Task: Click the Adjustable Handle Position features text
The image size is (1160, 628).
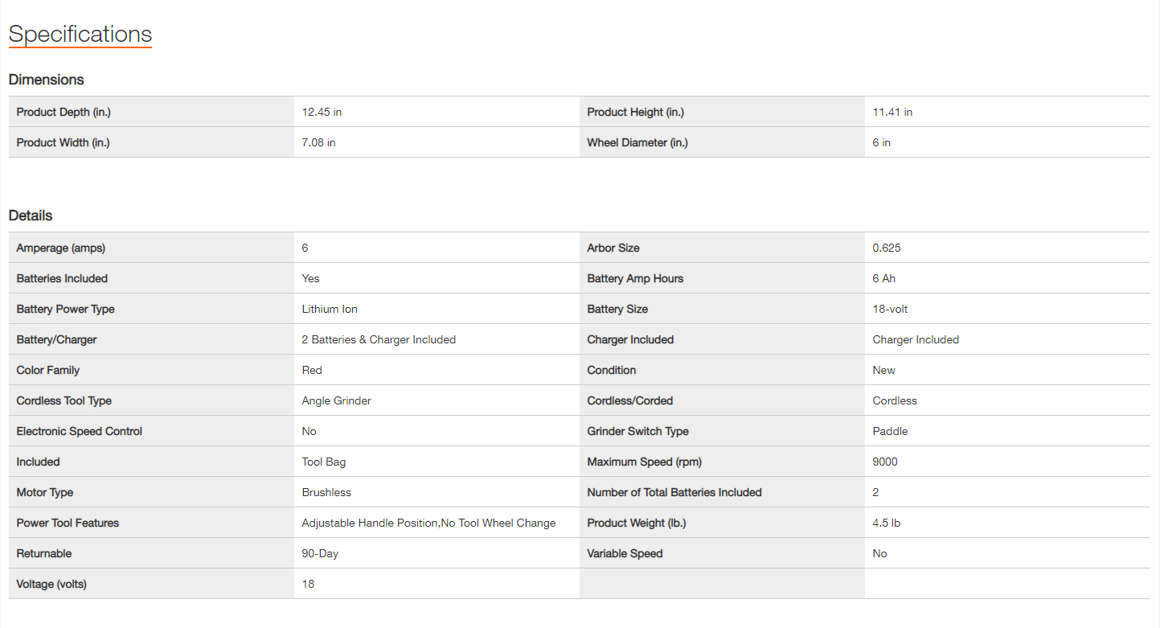Action: click(370, 523)
